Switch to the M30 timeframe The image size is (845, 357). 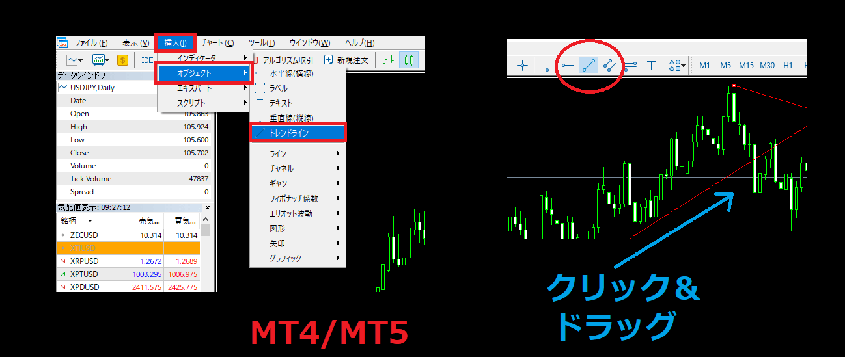(768, 65)
